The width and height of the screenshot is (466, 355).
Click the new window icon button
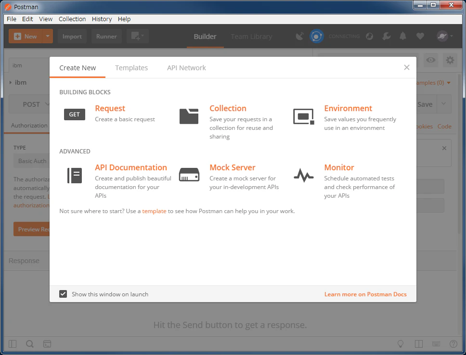click(138, 36)
